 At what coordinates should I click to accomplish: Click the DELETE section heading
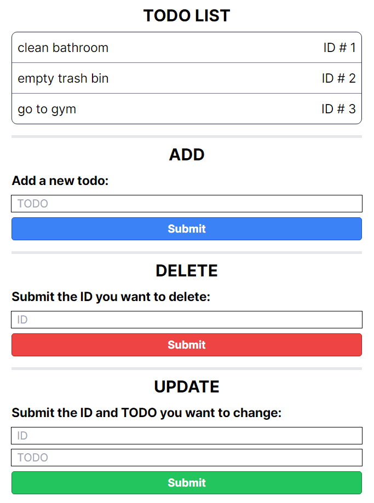tap(187, 271)
